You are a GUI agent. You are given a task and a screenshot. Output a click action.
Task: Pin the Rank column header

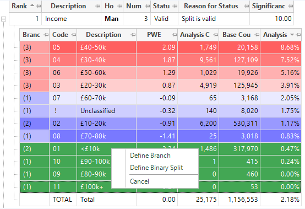tap(39, 6)
